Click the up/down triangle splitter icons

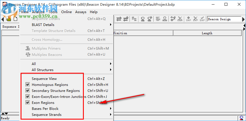point(5,114)
